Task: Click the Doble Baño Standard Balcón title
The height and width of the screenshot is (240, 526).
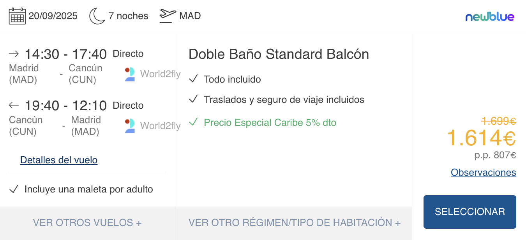Action: [x=279, y=55]
